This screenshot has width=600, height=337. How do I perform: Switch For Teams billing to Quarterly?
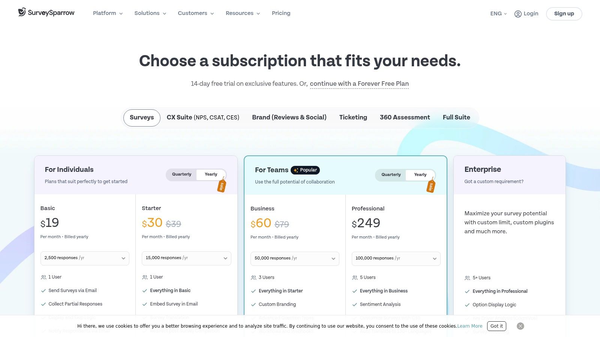[x=391, y=175]
